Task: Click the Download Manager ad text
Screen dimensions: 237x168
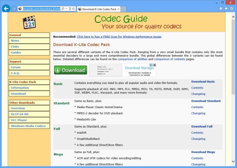Action: pyautogui.click(x=139, y=68)
